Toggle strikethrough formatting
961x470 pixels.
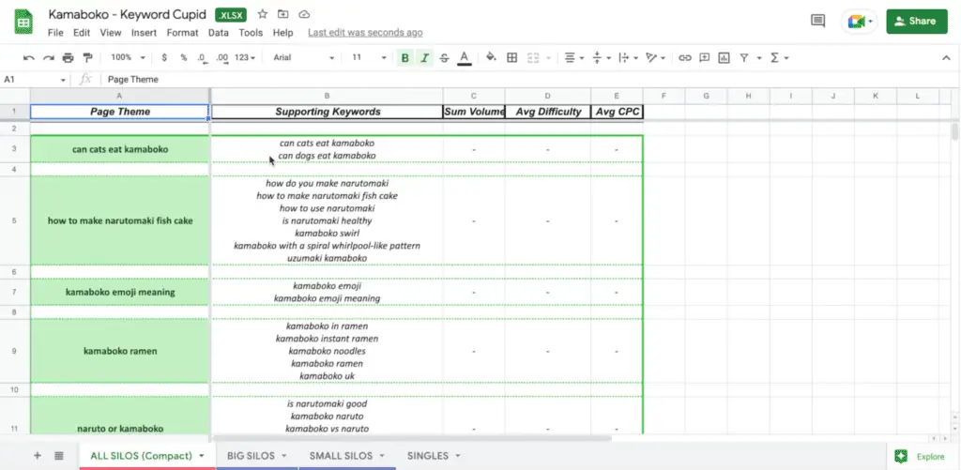444,57
